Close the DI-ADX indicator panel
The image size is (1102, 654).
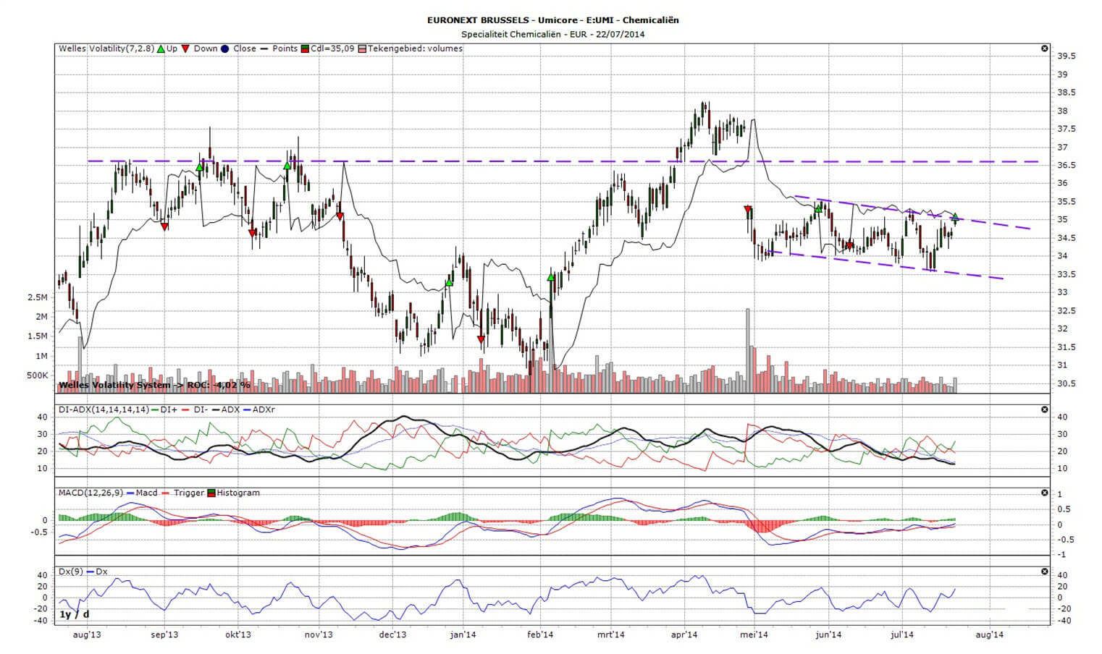point(1044,409)
